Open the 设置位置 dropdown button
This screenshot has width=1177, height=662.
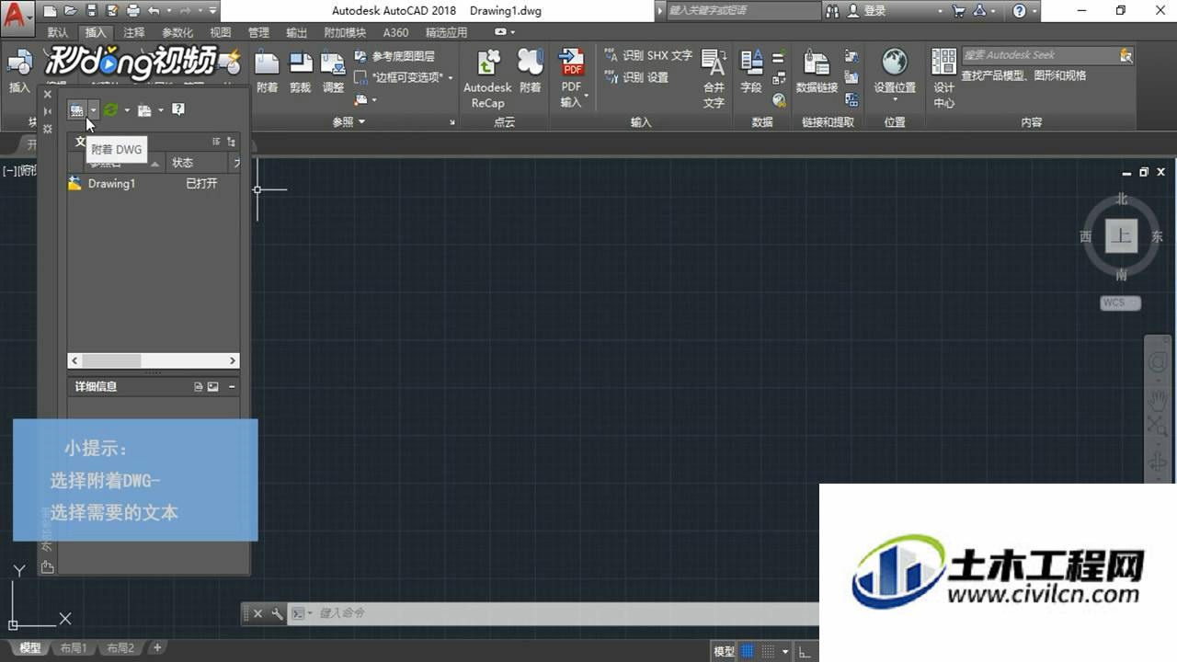coord(895,77)
